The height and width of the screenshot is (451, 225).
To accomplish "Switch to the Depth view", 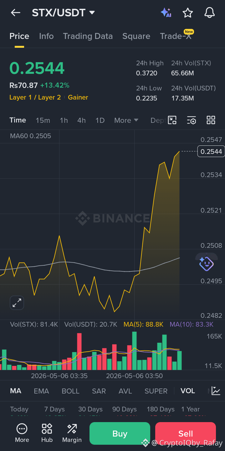I will 158,120.
